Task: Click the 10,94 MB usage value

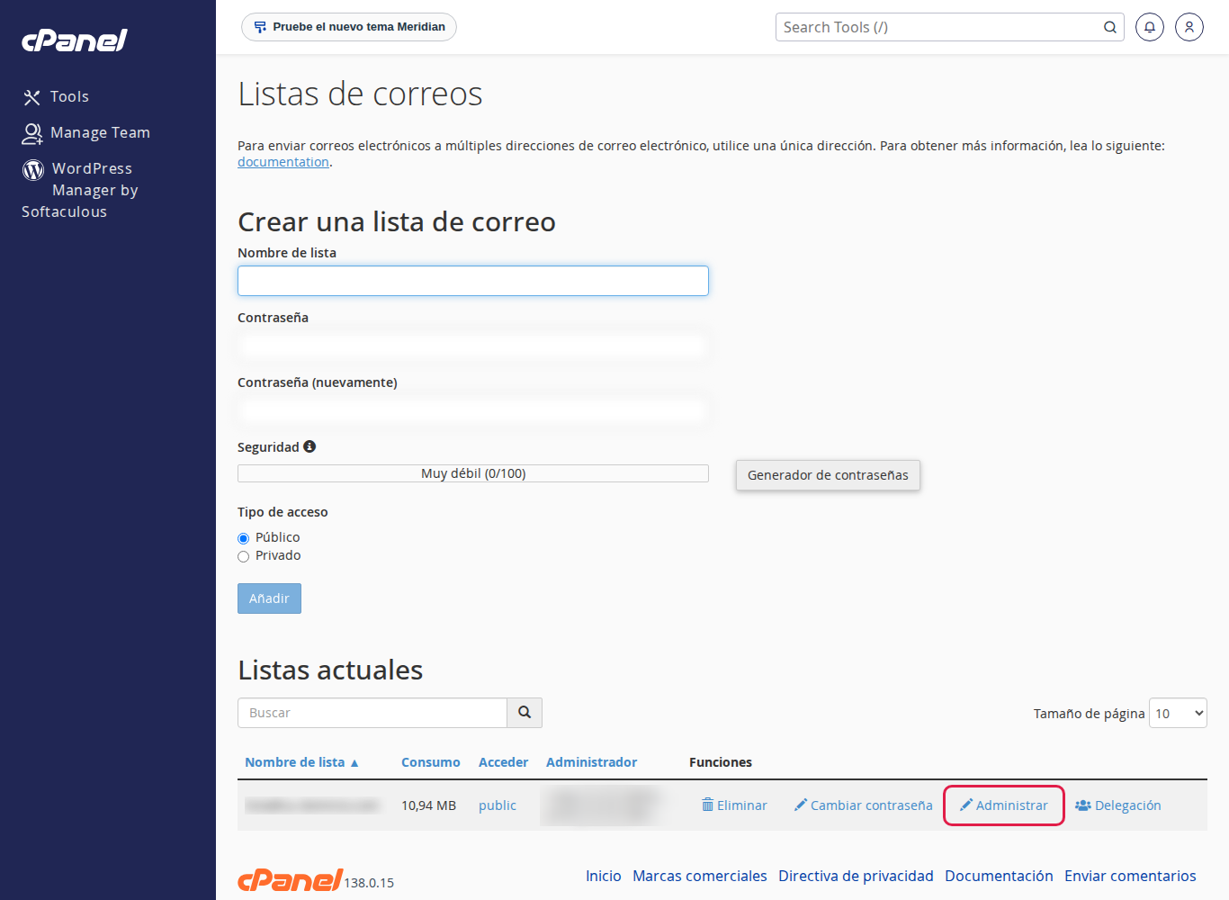Action: [x=428, y=805]
